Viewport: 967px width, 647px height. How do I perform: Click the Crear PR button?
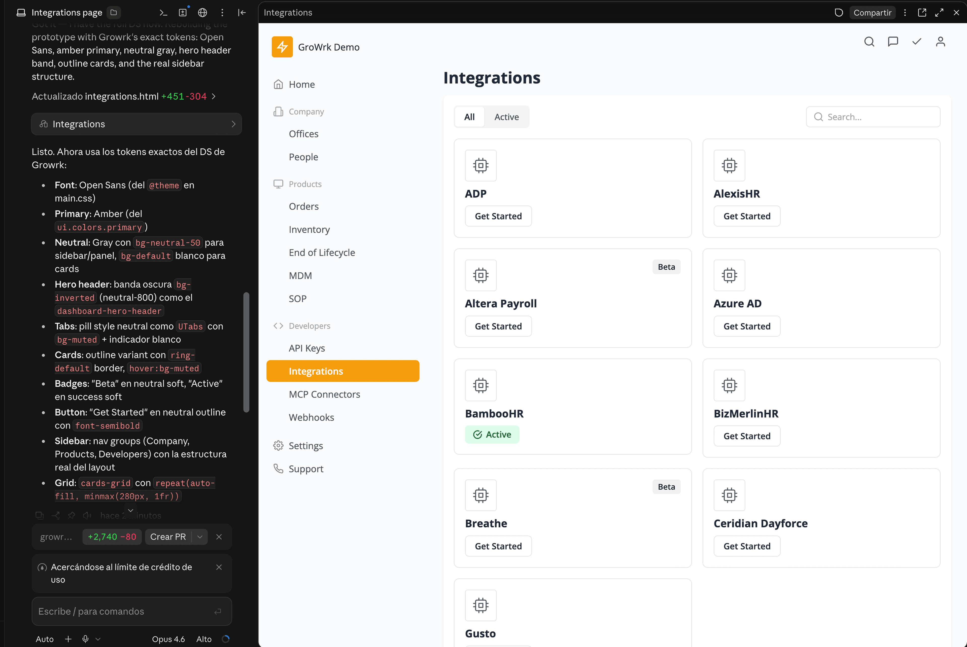(168, 537)
